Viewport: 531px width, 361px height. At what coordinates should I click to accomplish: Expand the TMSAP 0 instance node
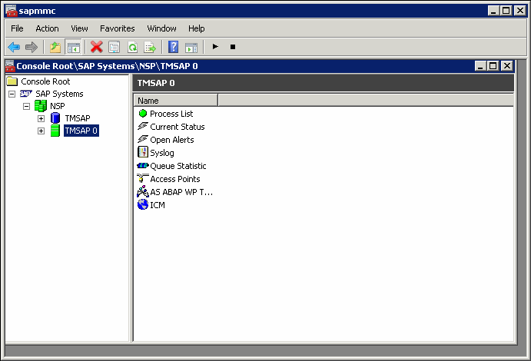click(41, 131)
